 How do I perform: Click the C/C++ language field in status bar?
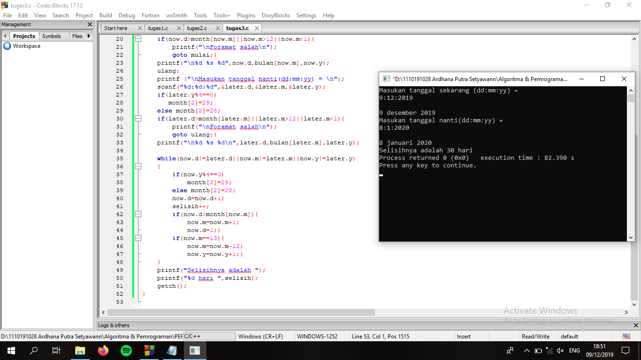click(x=209, y=336)
